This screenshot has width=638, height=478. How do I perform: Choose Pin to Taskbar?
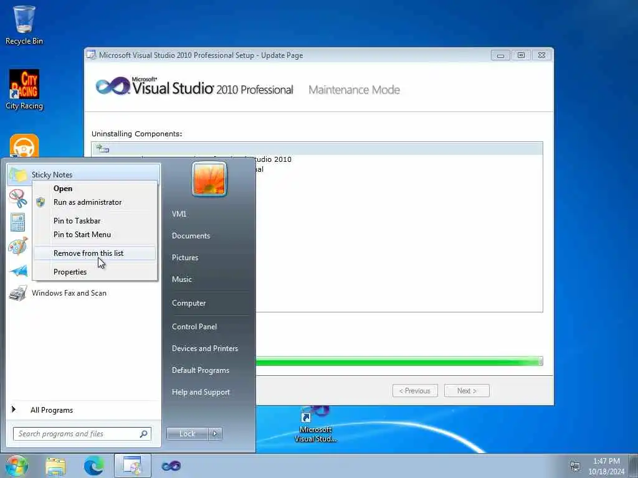pos(95,221)
